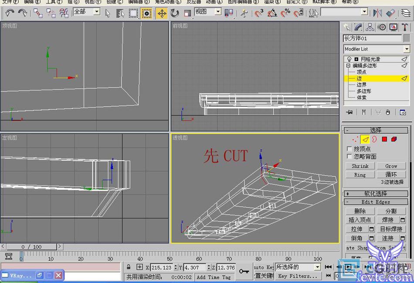Toggle the Window/Crossing selection tool
Screen dimensions: 414x283
coord(146,13)
